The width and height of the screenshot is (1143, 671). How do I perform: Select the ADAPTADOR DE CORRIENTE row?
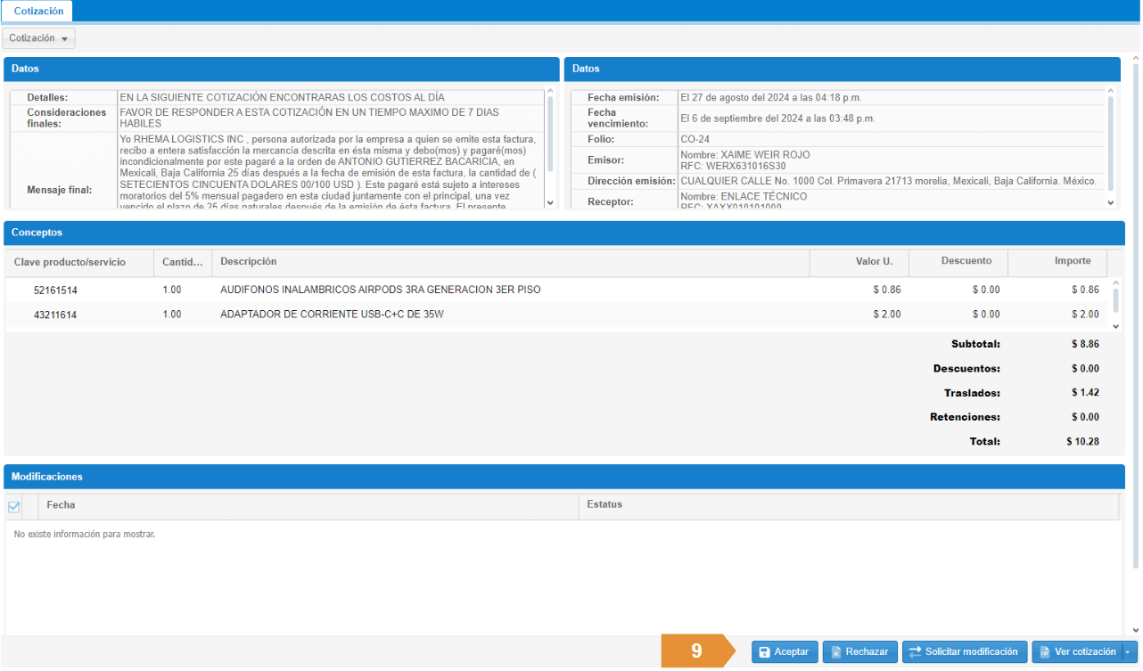(x=332, y=315)
